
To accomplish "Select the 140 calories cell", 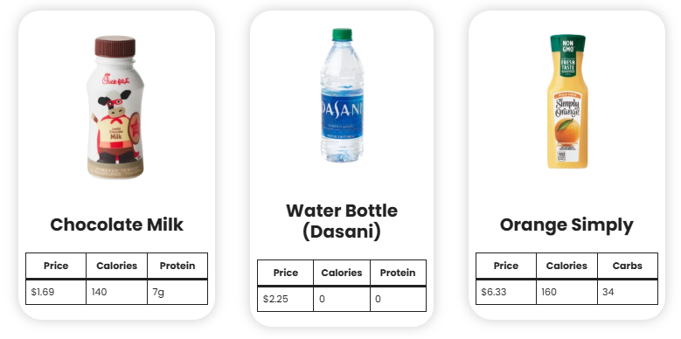I will coord(116,292).
